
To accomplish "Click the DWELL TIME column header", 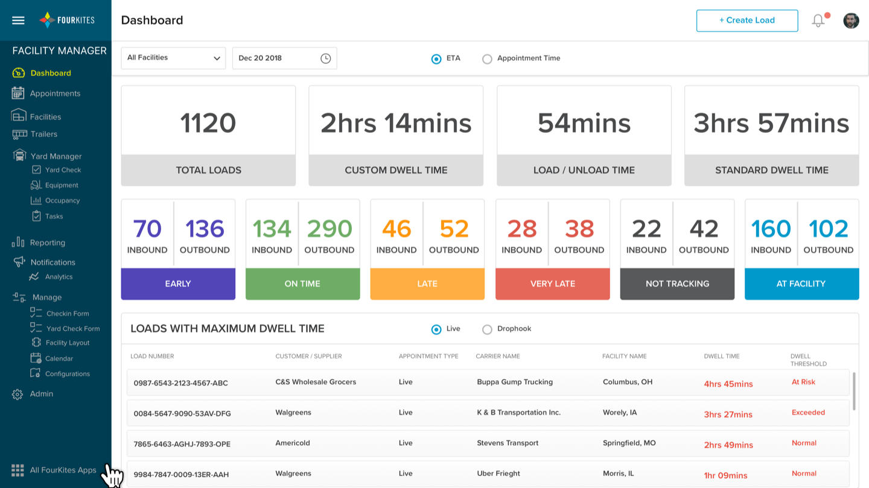I will 722,356.
